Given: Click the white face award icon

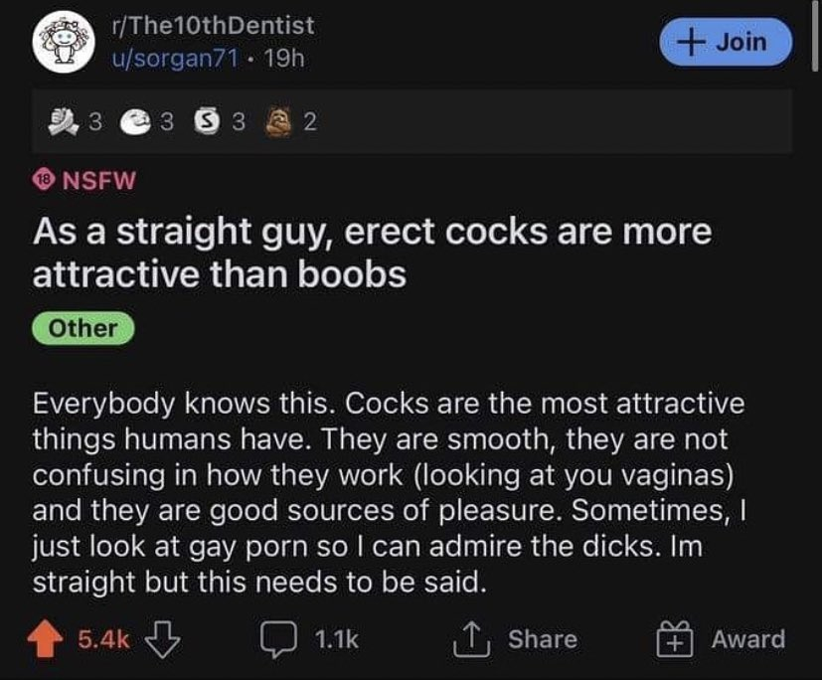Looking at the screenshot, I should 135,122.
